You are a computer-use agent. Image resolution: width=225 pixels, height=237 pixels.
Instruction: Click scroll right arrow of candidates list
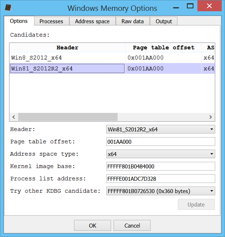(x=210, y=117)
